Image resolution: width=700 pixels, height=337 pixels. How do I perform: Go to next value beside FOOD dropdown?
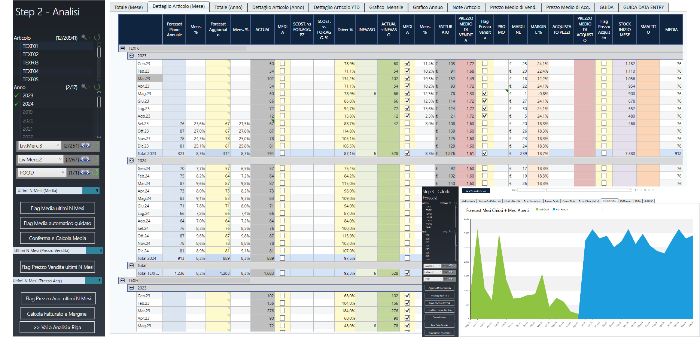point(88,172)
